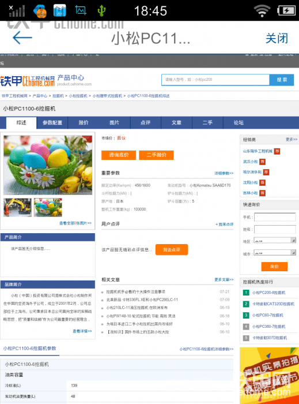Switch to the 图片 tab
This screenshot has width=299, height=404.
tap(115, 122)
